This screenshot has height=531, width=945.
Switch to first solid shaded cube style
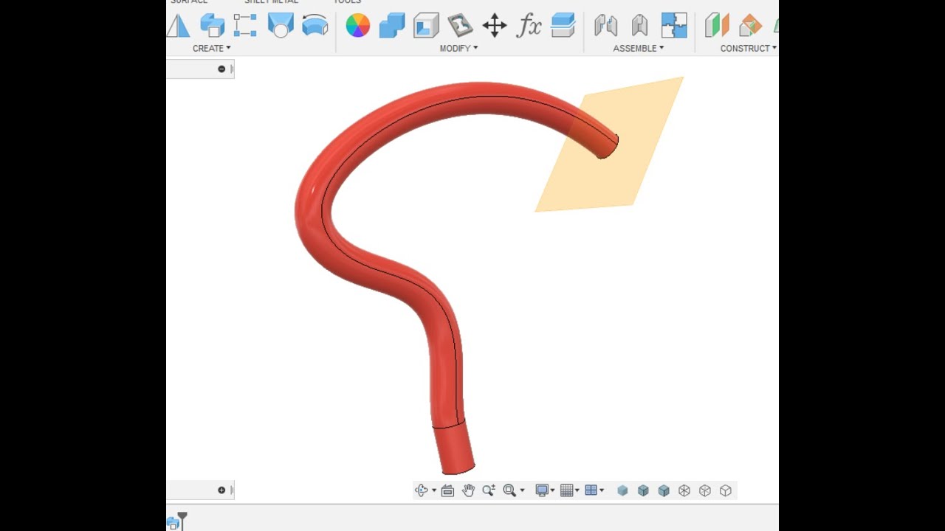click(x=622, y=490)
